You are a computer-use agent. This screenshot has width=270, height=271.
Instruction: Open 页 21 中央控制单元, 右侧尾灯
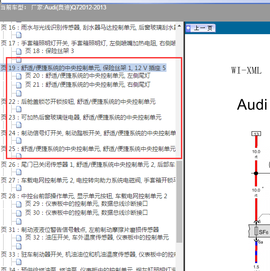(88, 84)
